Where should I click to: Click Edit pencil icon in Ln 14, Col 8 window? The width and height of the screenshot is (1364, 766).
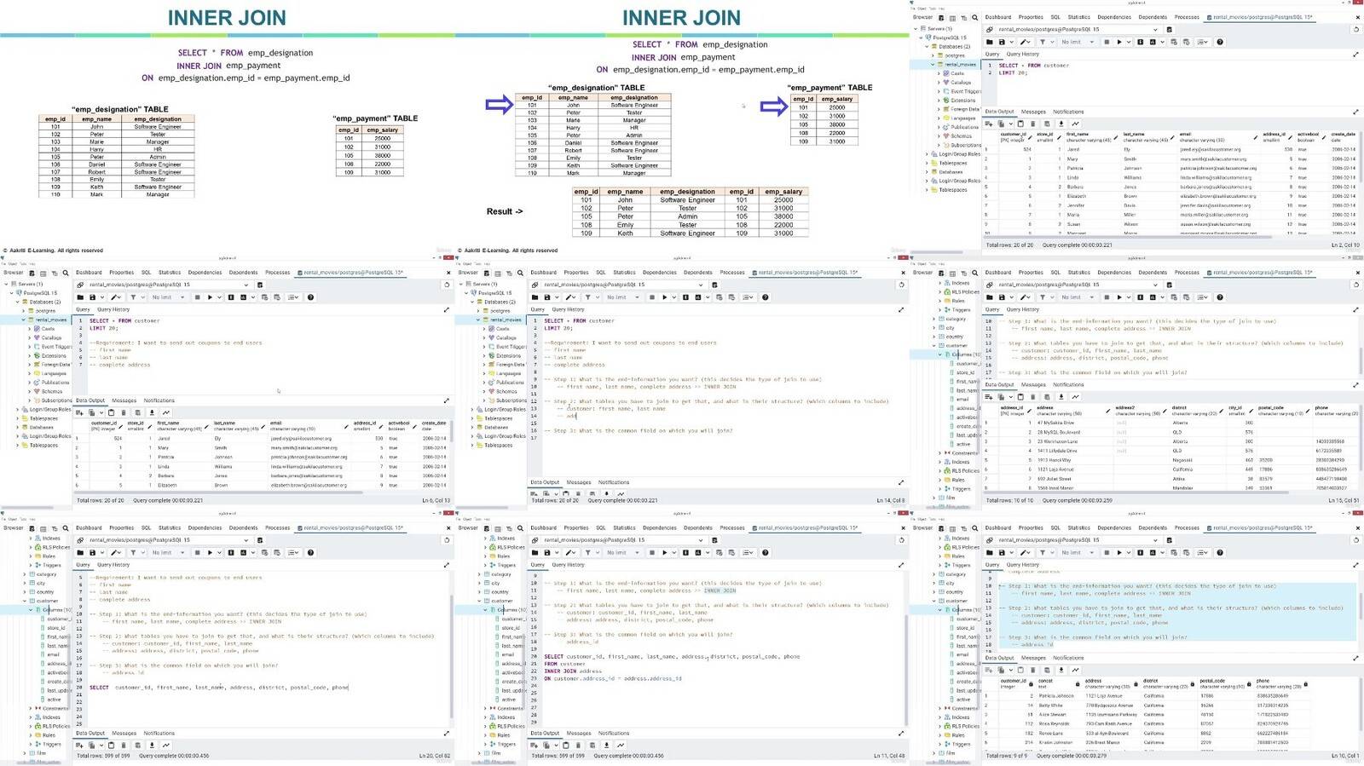click(x=569, y=297)
